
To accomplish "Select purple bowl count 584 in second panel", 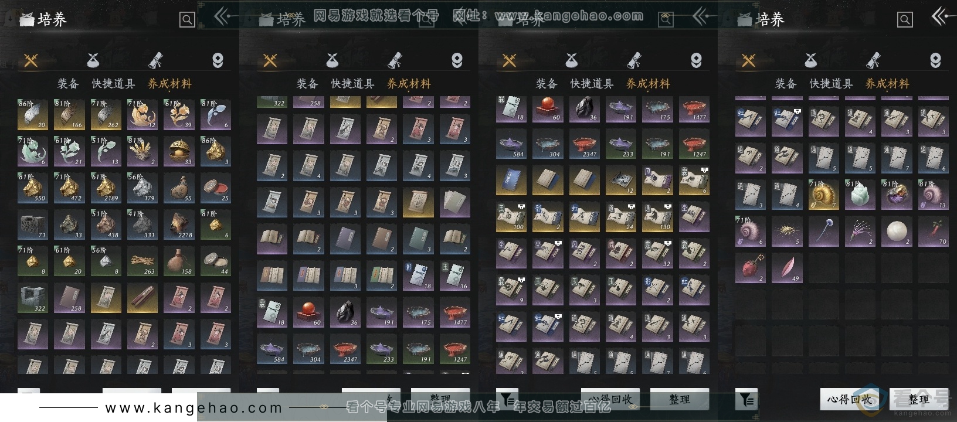I will (272, 349).
